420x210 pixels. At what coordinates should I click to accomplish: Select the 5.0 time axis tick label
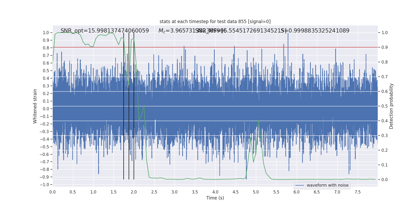click(x=256, y=192)
